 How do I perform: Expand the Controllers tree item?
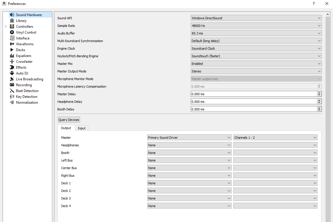[x=5, y=26]
